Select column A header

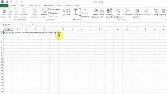point(8,29)
